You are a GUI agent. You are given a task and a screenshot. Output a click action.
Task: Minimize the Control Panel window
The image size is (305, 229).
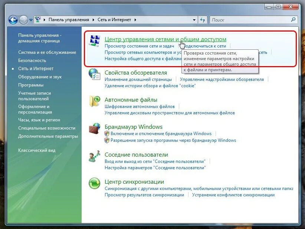(x=269, y=7)
